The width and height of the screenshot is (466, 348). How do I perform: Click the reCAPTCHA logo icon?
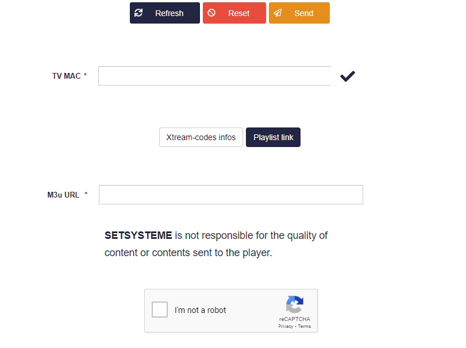click(294, 305)
